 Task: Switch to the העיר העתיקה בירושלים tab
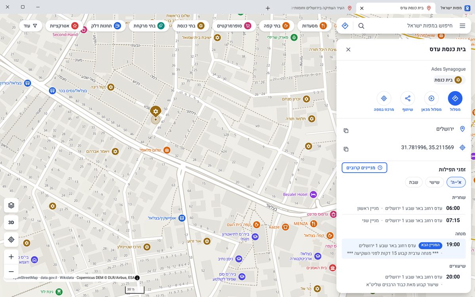click(x=321, y=8)
